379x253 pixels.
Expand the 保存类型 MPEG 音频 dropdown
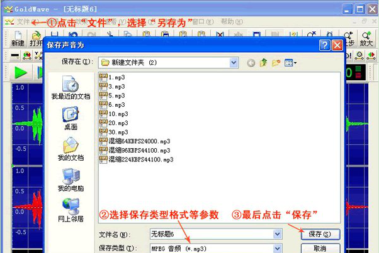(x=277, y=248)
